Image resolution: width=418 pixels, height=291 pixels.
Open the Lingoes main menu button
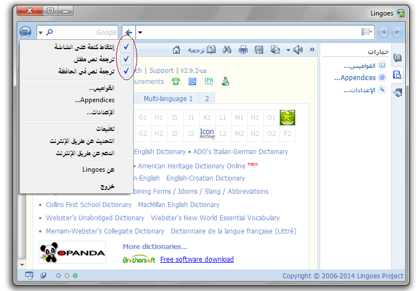click(x=25, y=33)
